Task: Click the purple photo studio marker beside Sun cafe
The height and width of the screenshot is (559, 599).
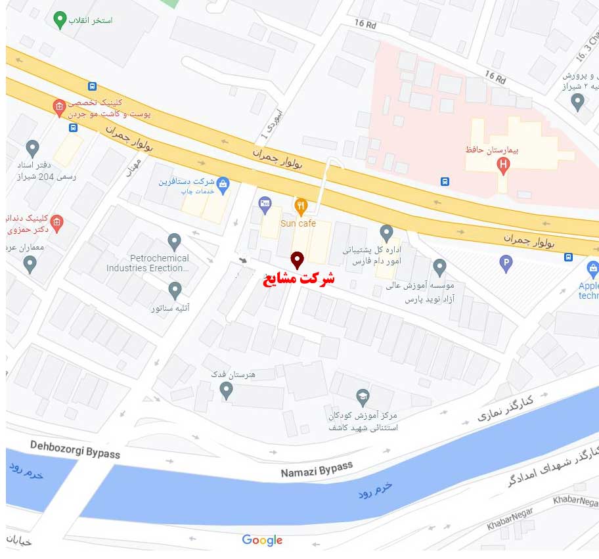Action: pyautogui.click(x=265, y=206)
